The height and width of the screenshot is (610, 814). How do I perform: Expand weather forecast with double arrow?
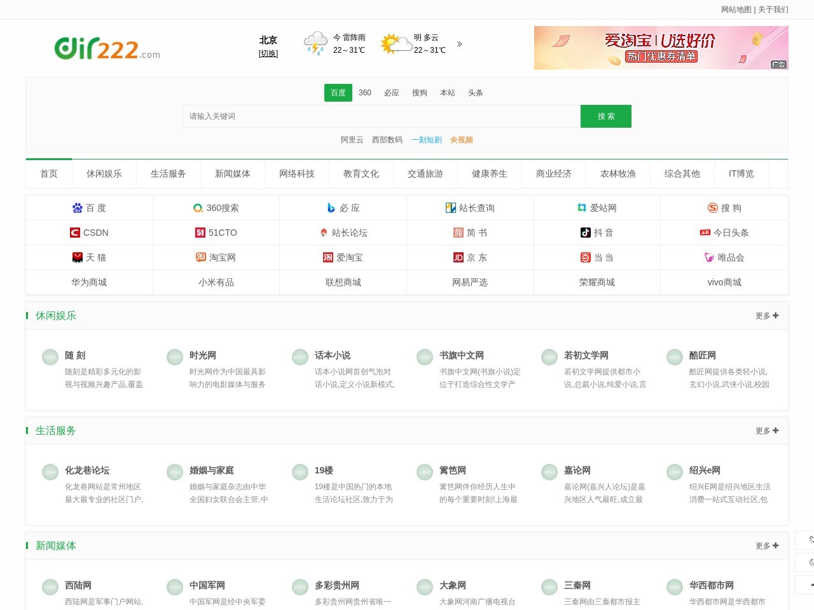click(x=460, y=44)
